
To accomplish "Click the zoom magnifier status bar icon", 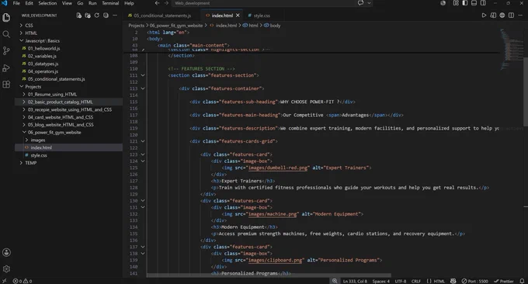I will click(x=335, y=281).
